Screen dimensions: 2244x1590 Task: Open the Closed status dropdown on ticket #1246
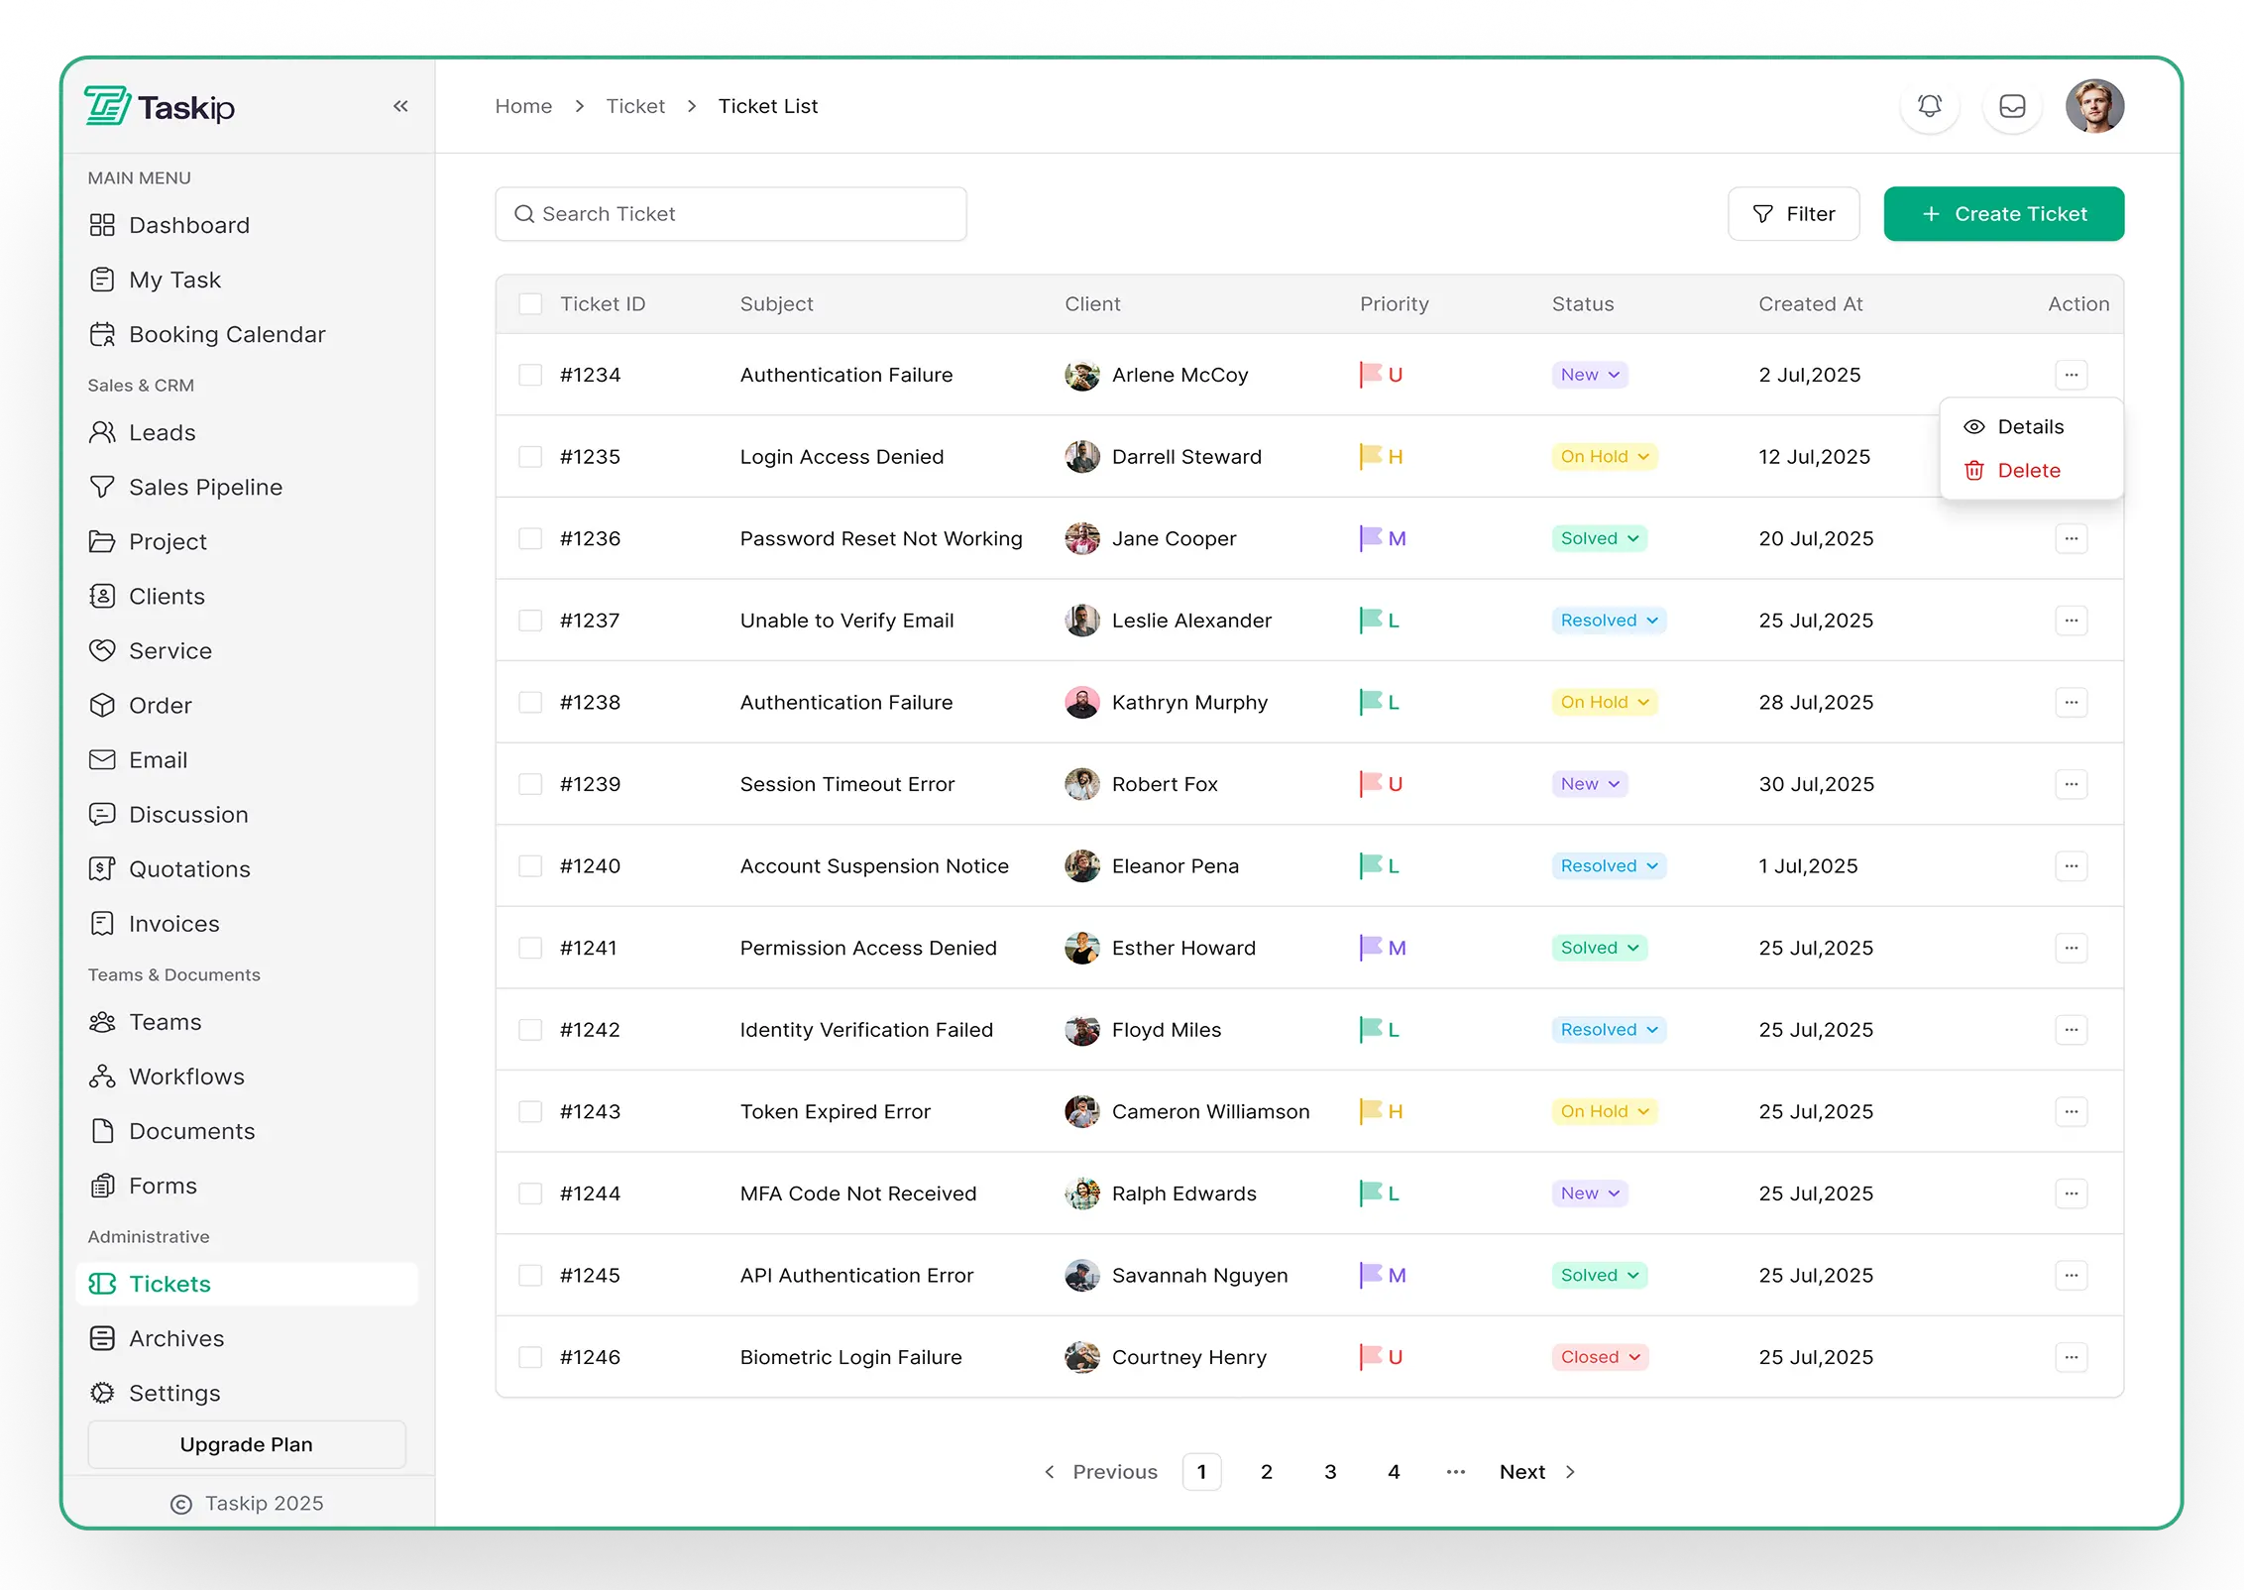tap(1600, 1357)
